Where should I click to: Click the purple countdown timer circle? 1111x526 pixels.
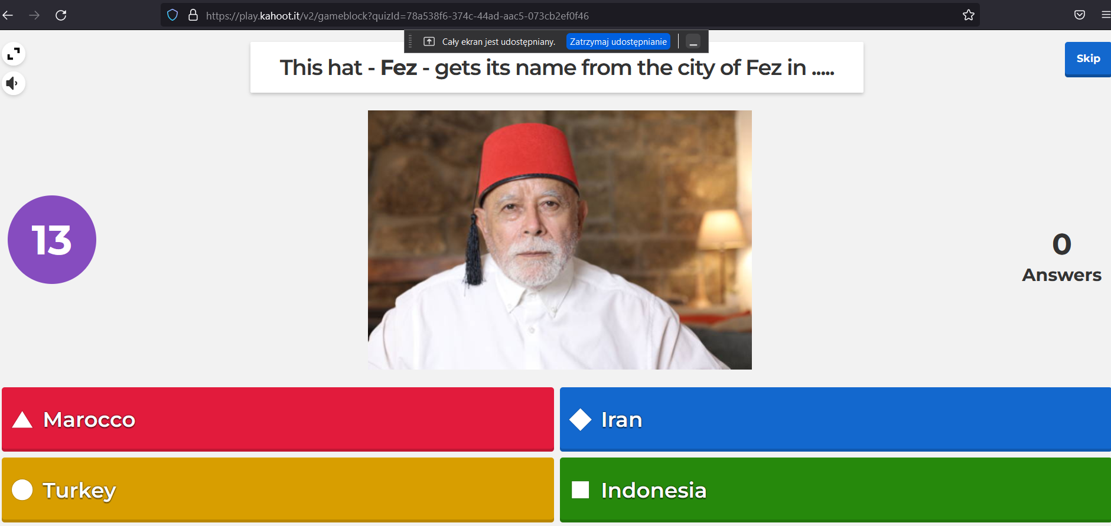[52, 240]
